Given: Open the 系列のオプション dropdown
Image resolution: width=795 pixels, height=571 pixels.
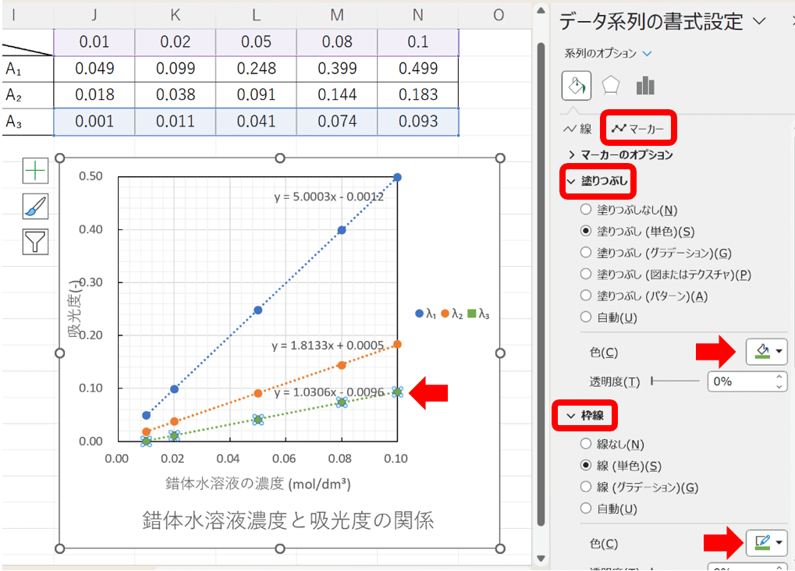Looking at the screenshot, I should [x=608, y=53].
